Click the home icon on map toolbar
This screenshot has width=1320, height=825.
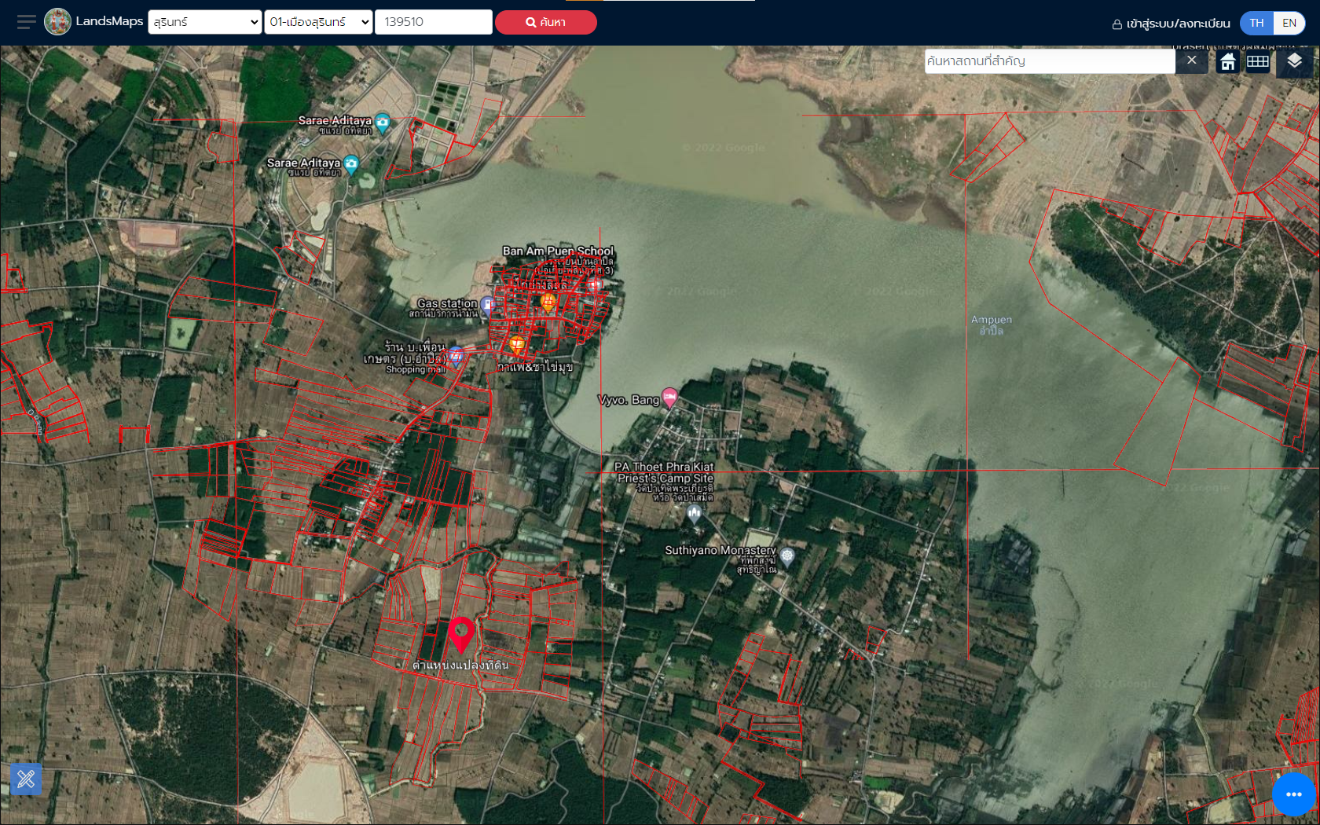(x=1228, y=61)
